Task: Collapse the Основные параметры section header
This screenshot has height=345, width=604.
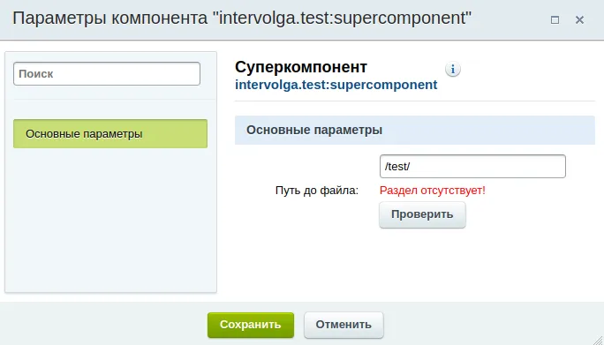Action: click(415, 130)
